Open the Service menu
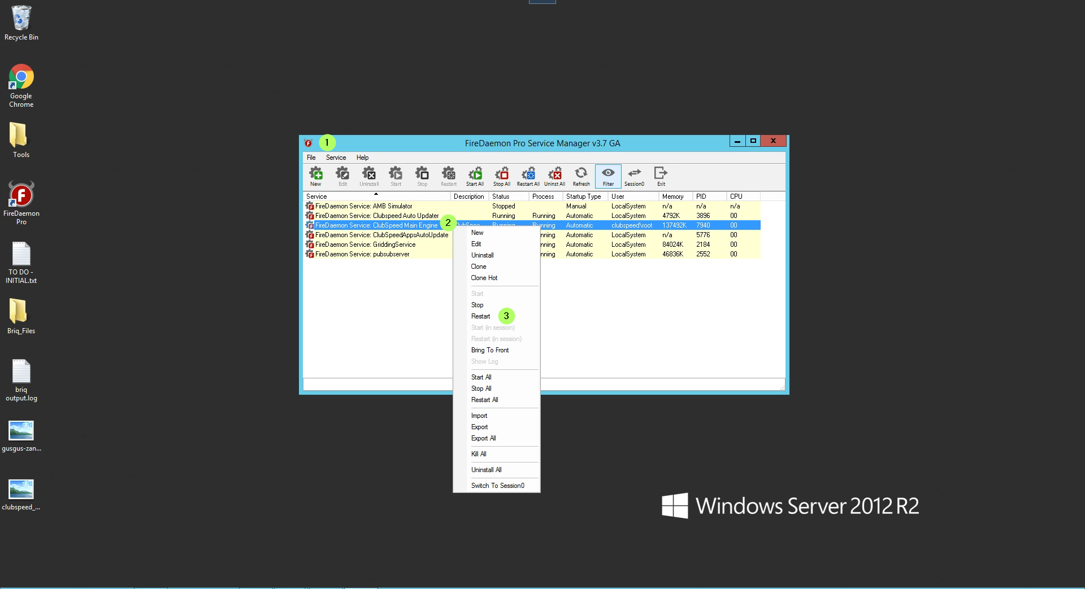This screenshot has height=589, width=1085. tap(336, 158)
